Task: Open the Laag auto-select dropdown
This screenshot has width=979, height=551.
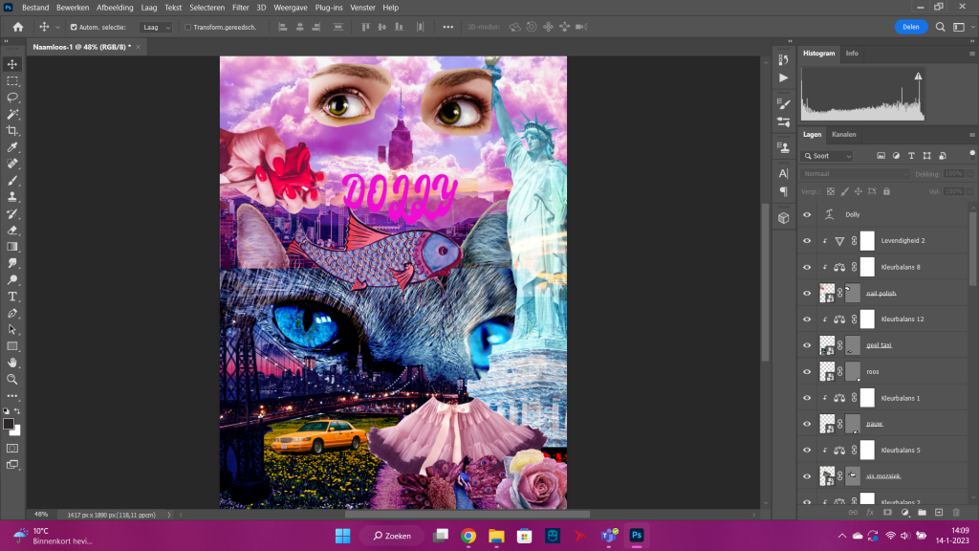Action: (x=156, y=27)
